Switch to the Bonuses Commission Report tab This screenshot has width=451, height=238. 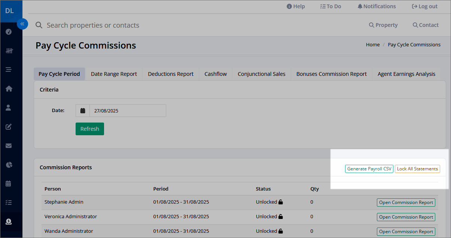pos(332,74)
